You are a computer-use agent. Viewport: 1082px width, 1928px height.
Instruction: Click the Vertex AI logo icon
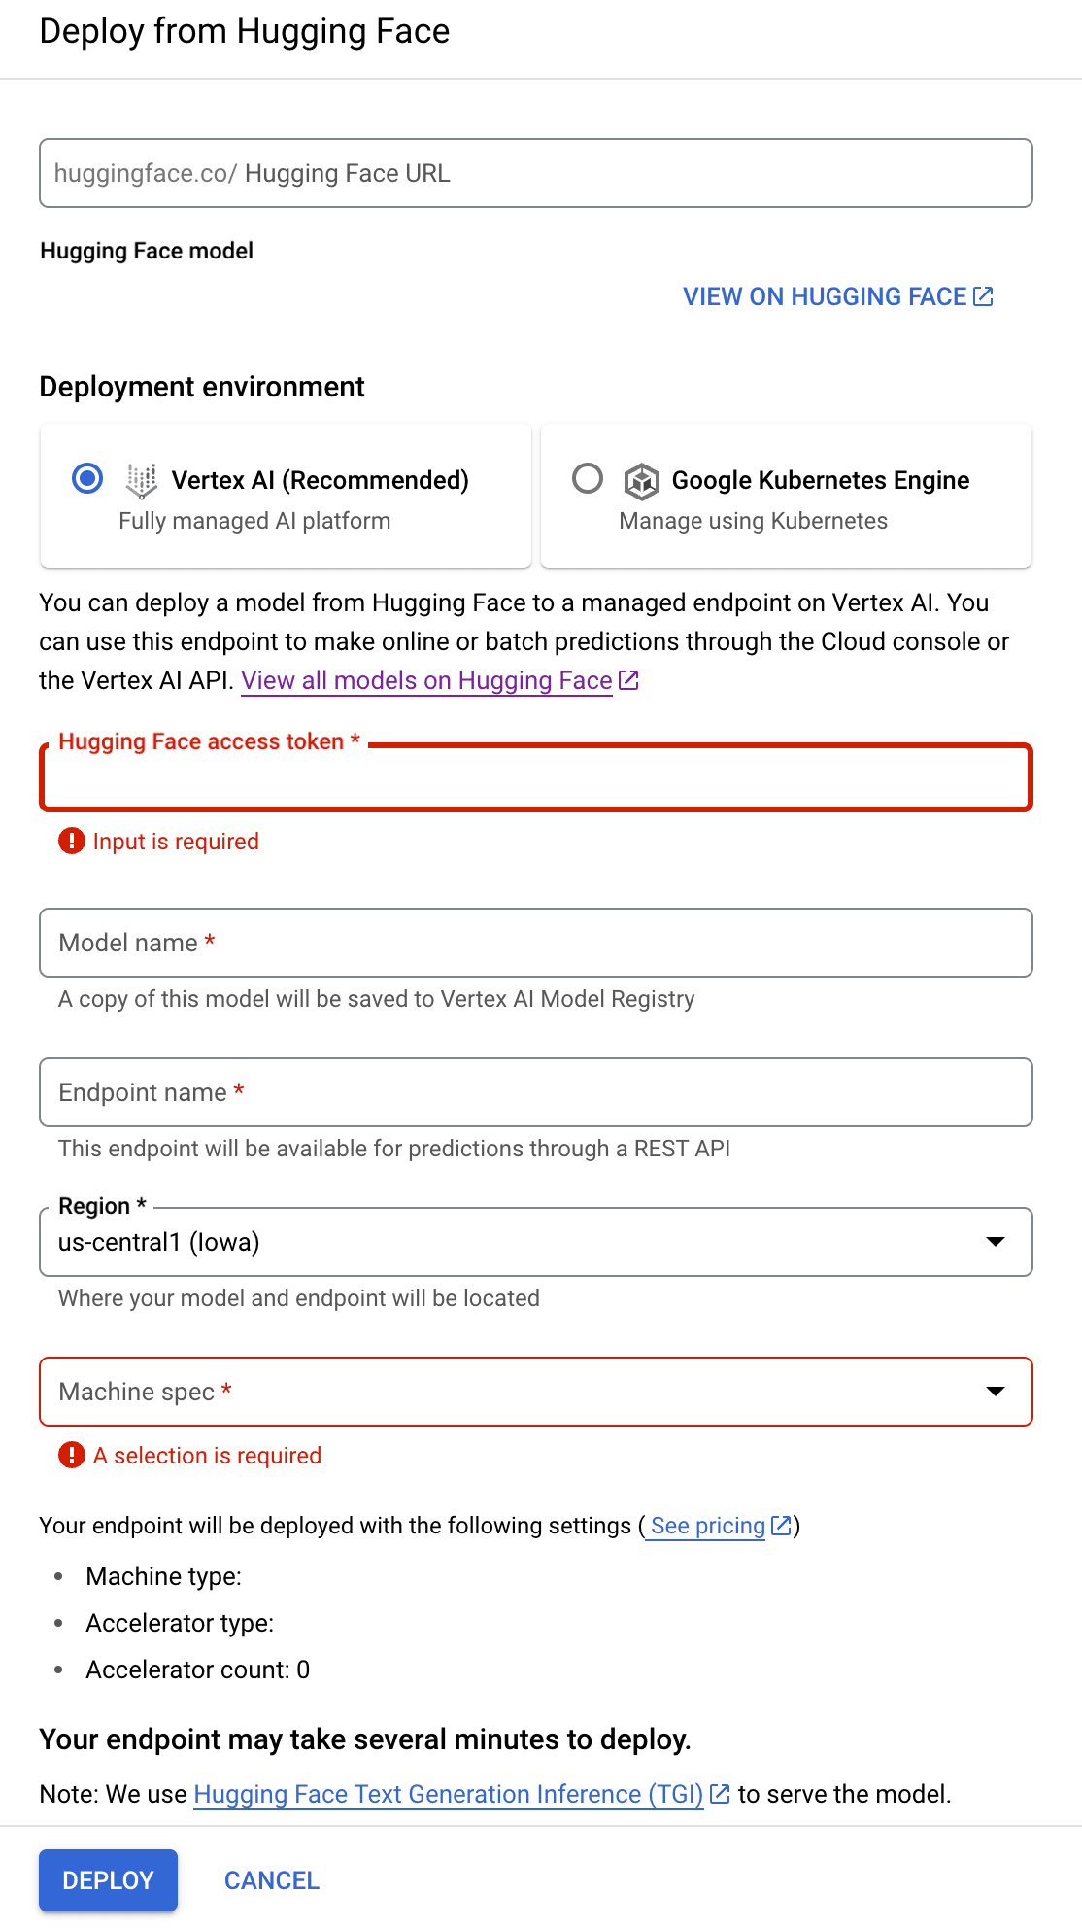[142, 480]
